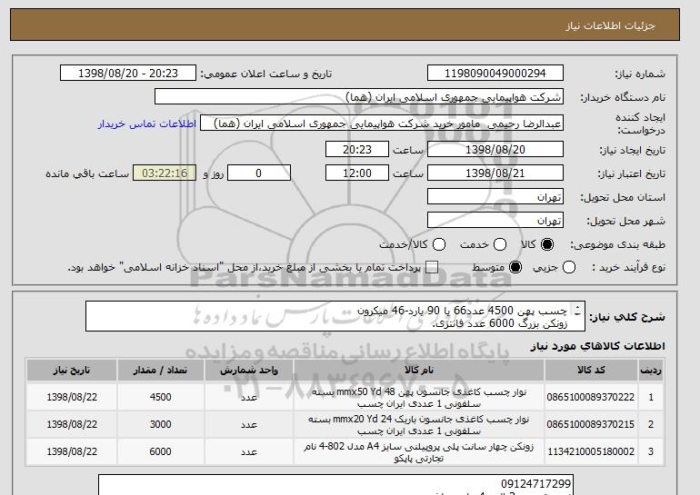The image size is (700, 495).
Task: Click the creation time field 20:23
Action: click(357, 149)
